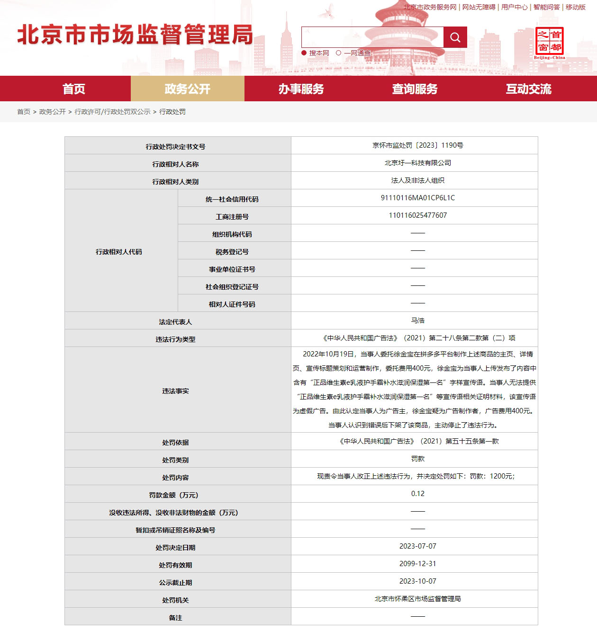Click the 违法事实 row label
Screen dimensions: 597x639
175,391
